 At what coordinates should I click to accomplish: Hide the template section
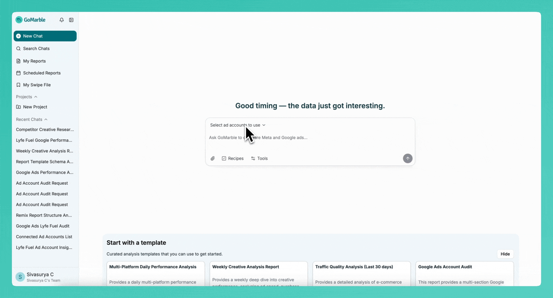[x=505, y=254]
